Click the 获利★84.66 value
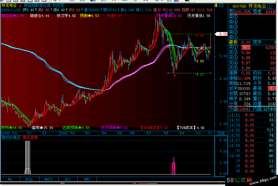Viewport: 278px width, 186px height. pyautogui.click(x=12, y=128)
